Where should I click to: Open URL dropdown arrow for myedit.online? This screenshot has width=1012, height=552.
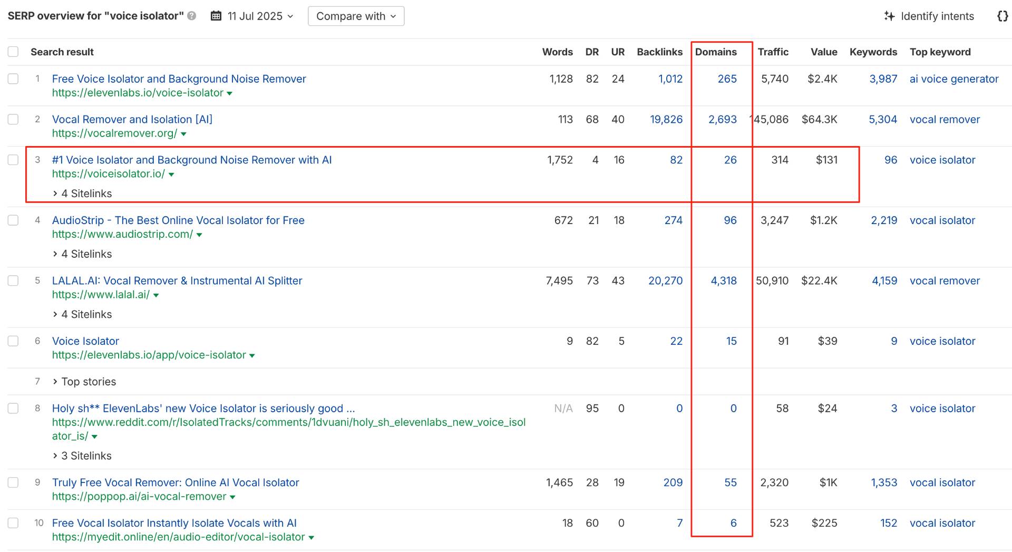coord(311,538)
